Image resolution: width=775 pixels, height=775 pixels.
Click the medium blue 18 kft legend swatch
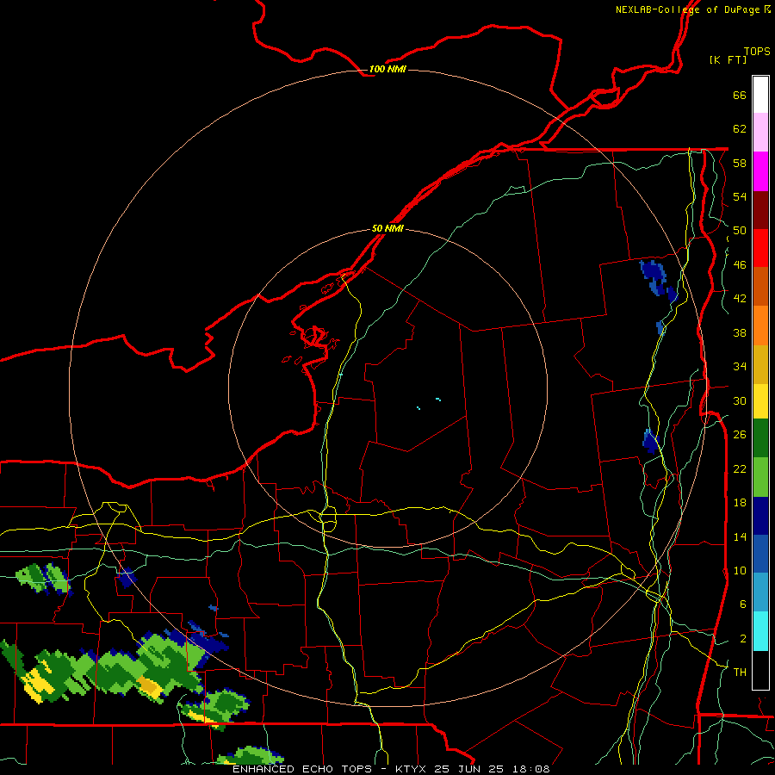[760, 554]
